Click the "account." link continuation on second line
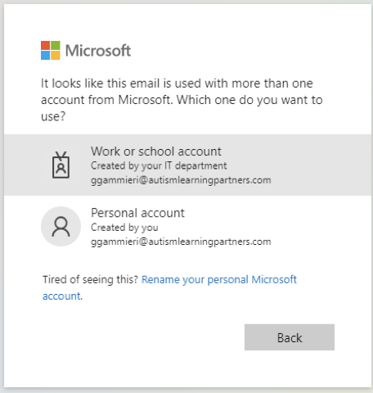373x393 pixels. 62,296
